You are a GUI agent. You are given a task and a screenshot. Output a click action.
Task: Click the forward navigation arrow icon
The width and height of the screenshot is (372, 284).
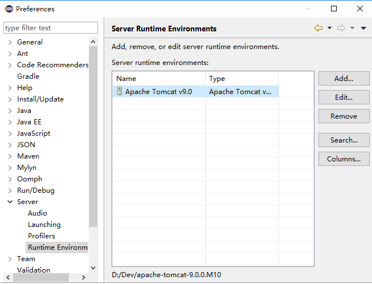[x=341, y=28]
